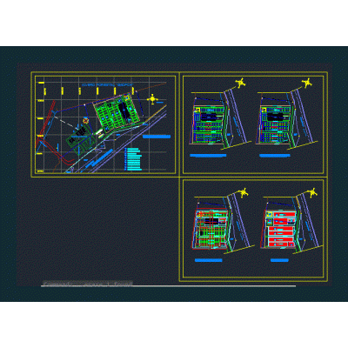Pick north arrow above red roof plan
348x348 pixels.
(x=312, y=192)
